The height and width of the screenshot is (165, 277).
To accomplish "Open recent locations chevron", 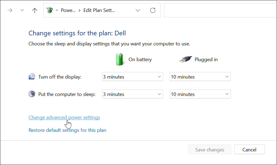I will [x=22, y=11].
